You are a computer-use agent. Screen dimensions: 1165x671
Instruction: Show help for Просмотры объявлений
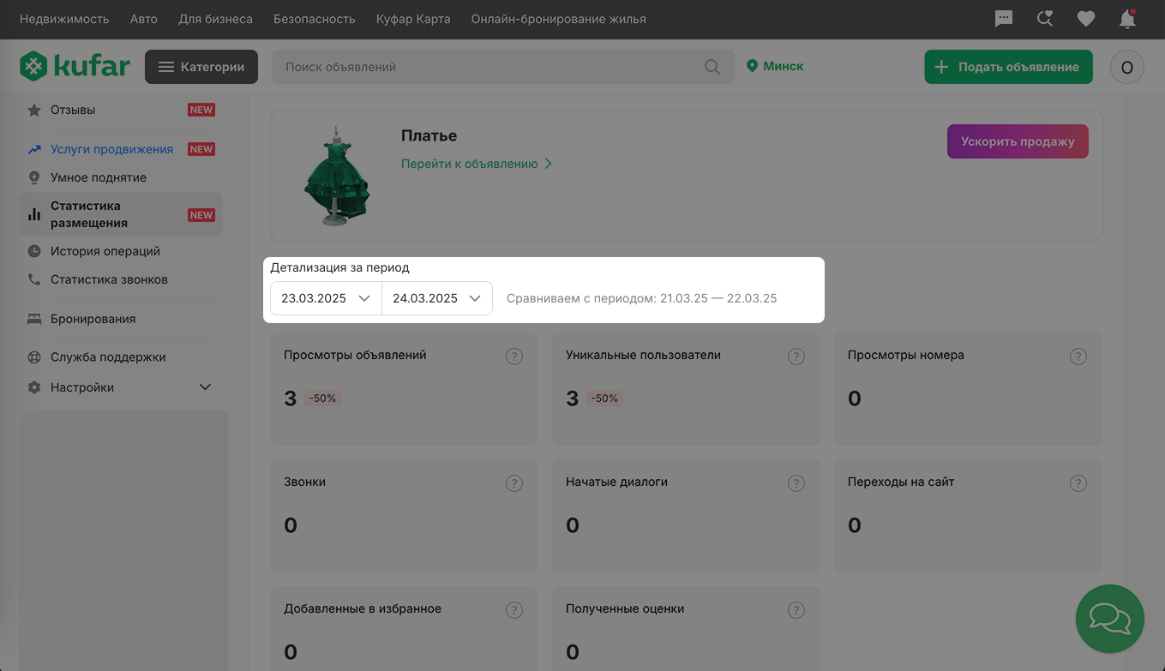(x=514, y=356)
